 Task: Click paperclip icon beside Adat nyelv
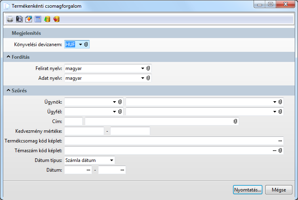pos(148,78)
